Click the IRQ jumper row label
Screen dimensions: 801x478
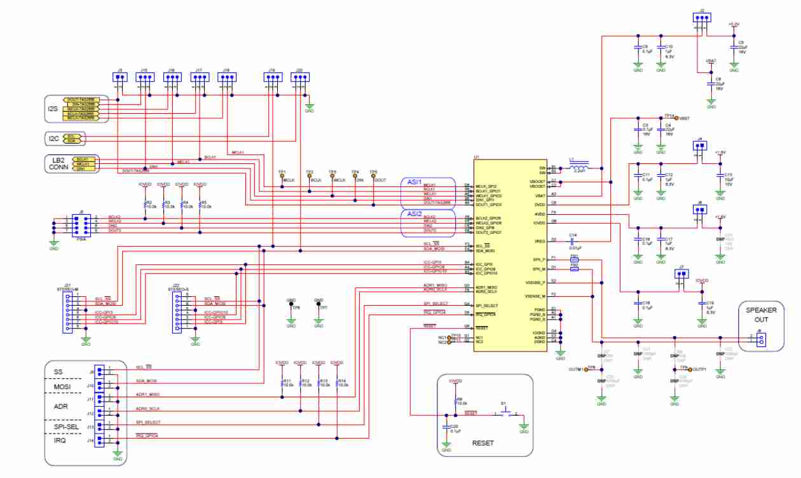point(59,440)
